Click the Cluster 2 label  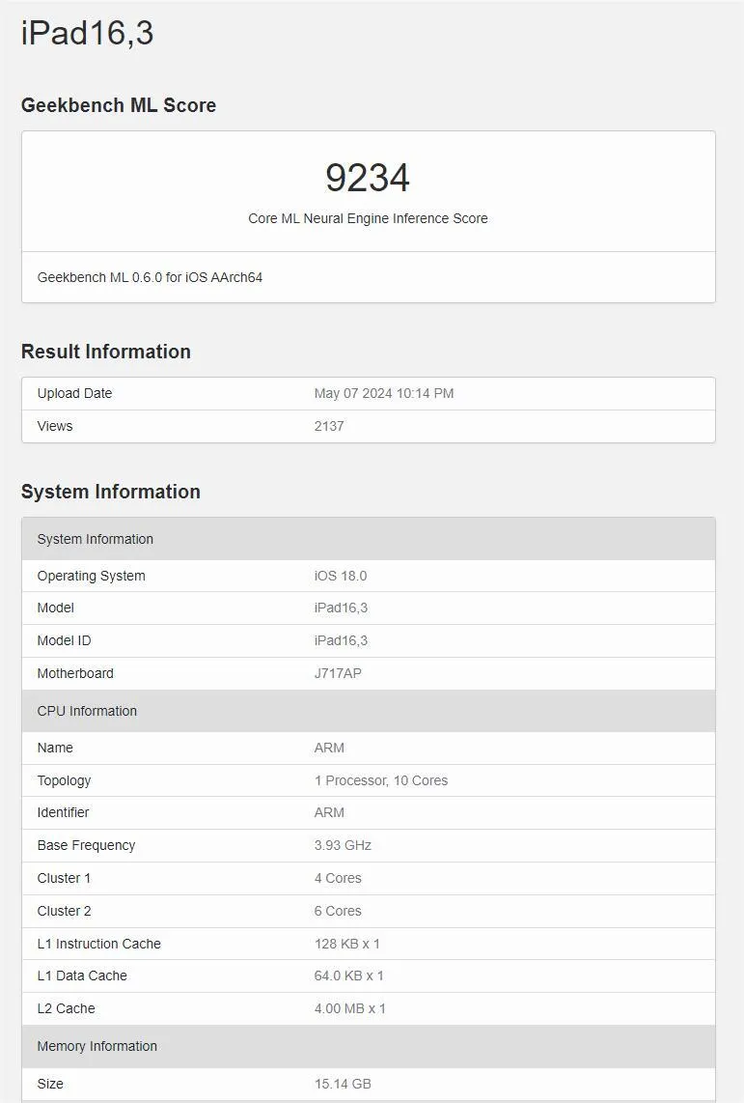tap(64, 911)
